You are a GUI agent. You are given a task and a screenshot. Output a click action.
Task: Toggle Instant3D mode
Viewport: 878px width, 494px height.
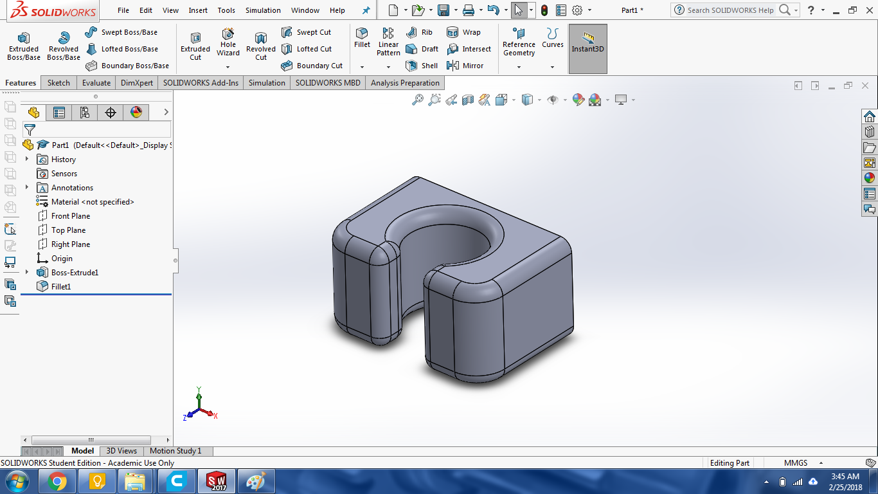587,48
